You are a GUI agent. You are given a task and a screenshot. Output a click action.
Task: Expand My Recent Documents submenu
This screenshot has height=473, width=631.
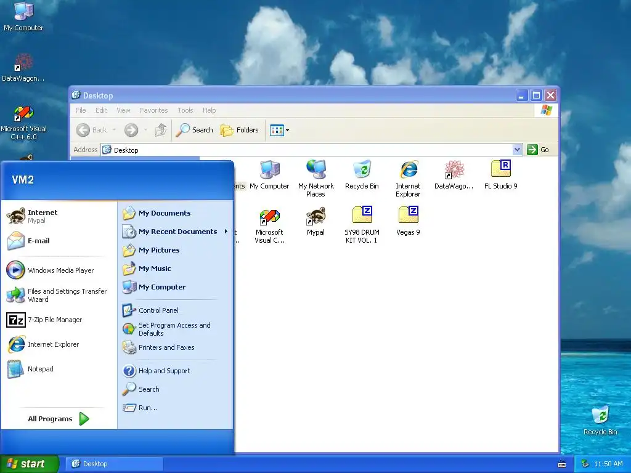tap(176, 232)
